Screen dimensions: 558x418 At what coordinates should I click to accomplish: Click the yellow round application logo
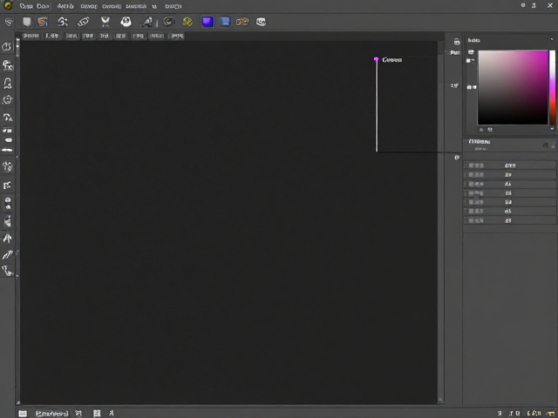pos(8,6)
